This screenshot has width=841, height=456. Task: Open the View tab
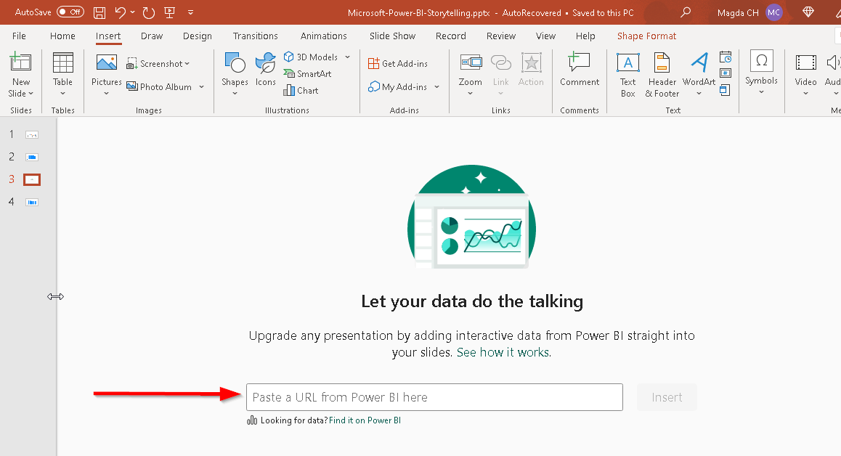pos(545,36)
